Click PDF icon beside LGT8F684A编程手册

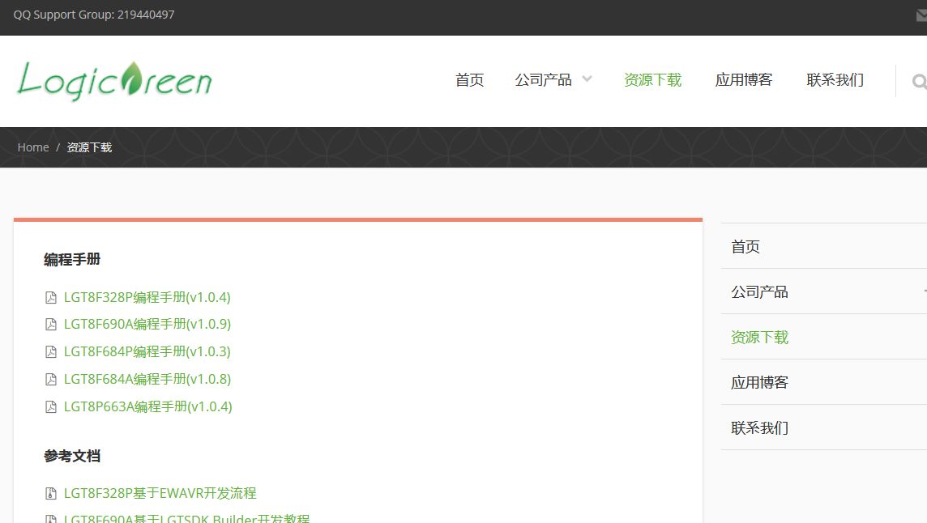pyautogui.click(x=51, y=380)
